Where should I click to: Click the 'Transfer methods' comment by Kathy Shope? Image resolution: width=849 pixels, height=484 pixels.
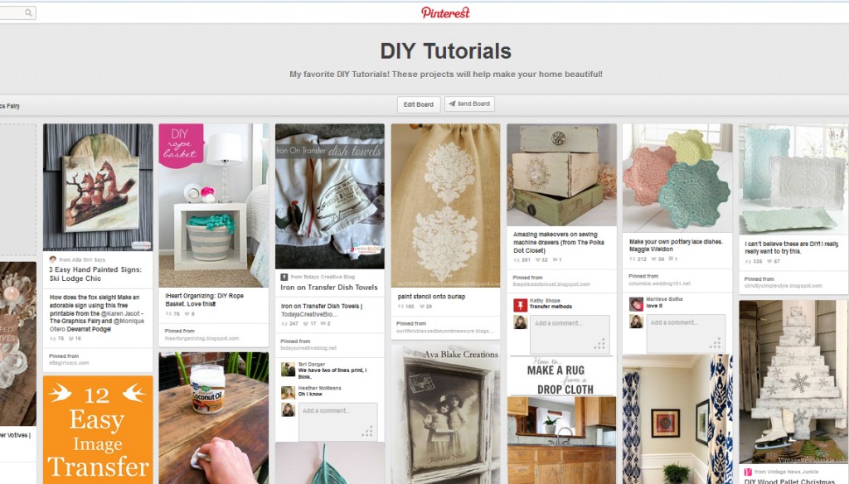pyautogui.click(x=551, y=307)
